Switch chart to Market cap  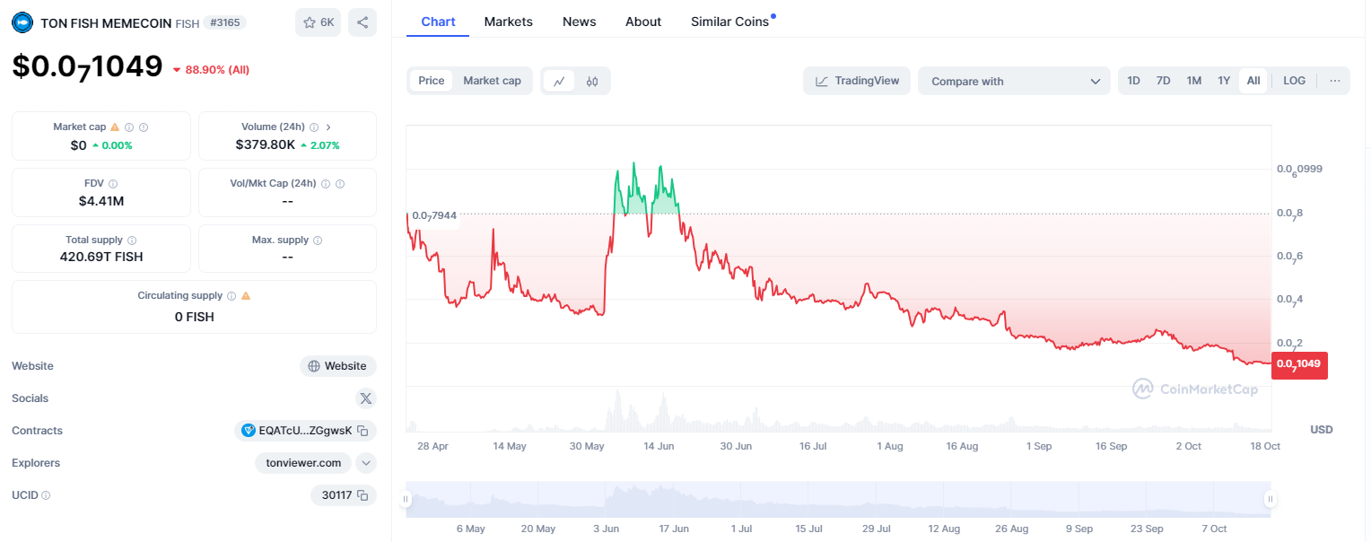[492, 81]
